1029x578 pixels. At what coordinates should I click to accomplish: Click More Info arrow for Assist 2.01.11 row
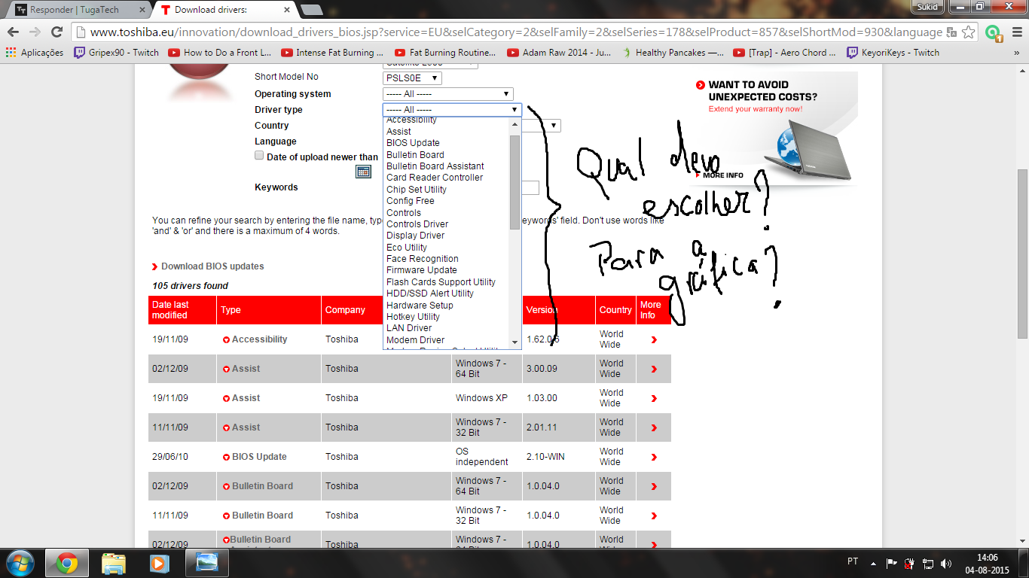pyautogui.click(x=654, y=427)
